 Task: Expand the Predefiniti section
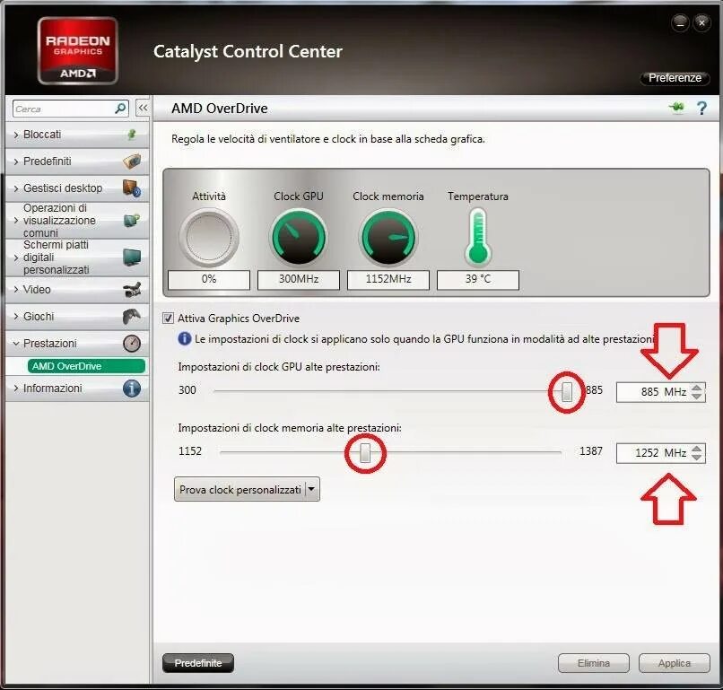[16, 162]
